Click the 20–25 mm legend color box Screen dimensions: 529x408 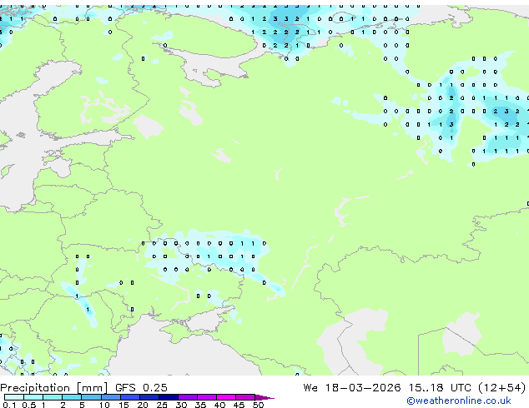pyautogui.click(x=149, y=397)
